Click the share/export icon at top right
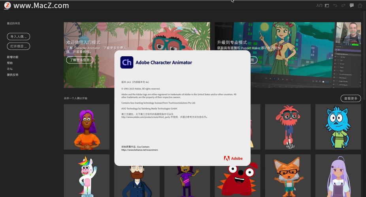This screenshot has width=366, height=197. coord(360,6)
